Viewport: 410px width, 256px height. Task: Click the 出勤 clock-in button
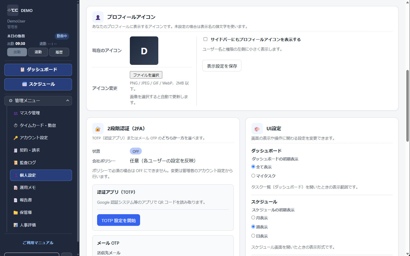(17, 52)
